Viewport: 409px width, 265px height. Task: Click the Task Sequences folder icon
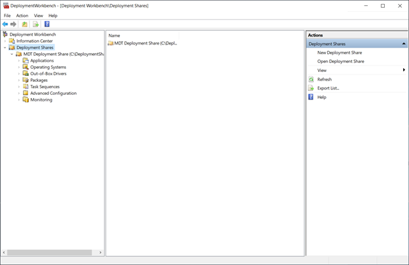pyautogui.click(x=26, y=86)
